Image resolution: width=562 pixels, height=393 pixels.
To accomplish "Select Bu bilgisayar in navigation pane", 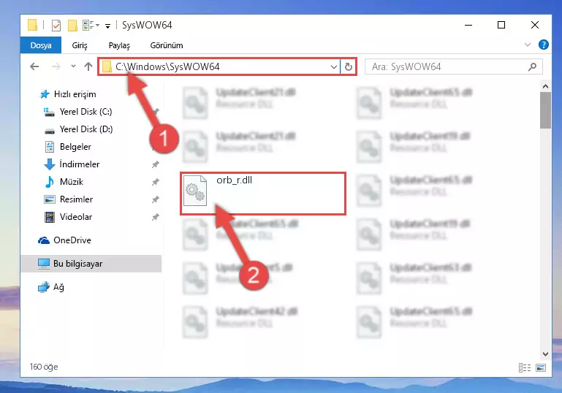I will pos(91,264).
